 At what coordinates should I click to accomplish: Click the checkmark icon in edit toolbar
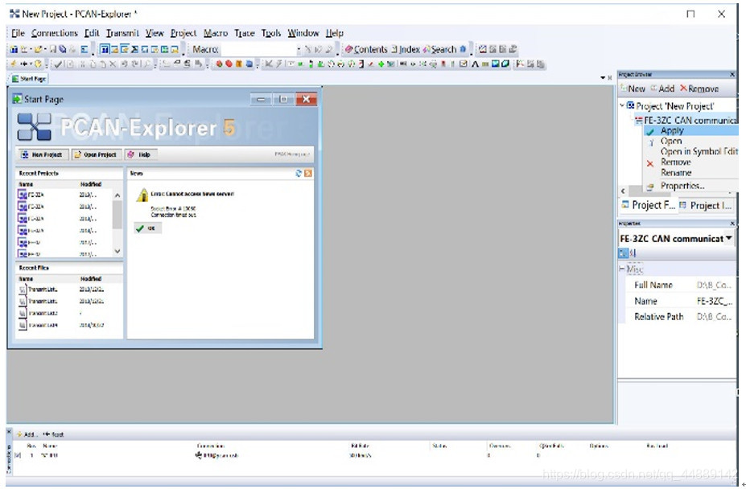point(58,64)
